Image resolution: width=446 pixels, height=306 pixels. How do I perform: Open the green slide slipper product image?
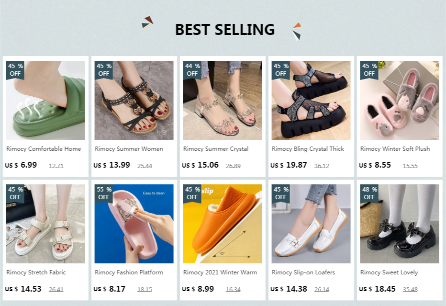coord(45,101)
